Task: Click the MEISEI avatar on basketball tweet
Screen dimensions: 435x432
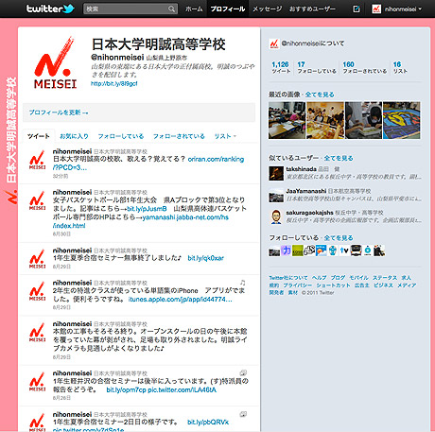Action: tap(38, 200)
